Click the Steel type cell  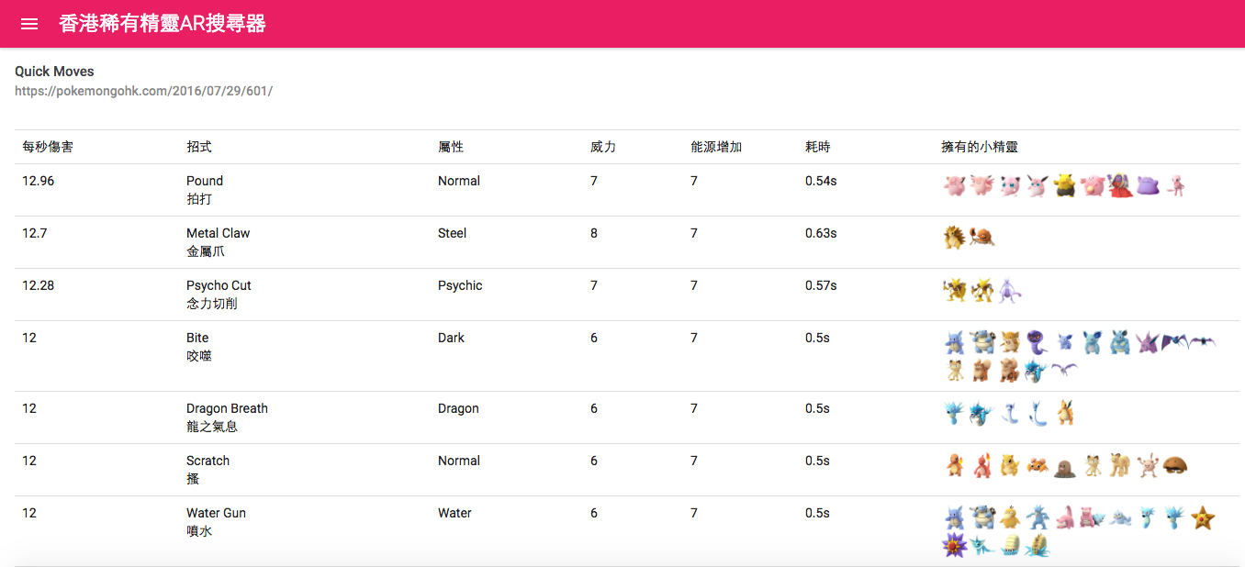click(453, 233)
